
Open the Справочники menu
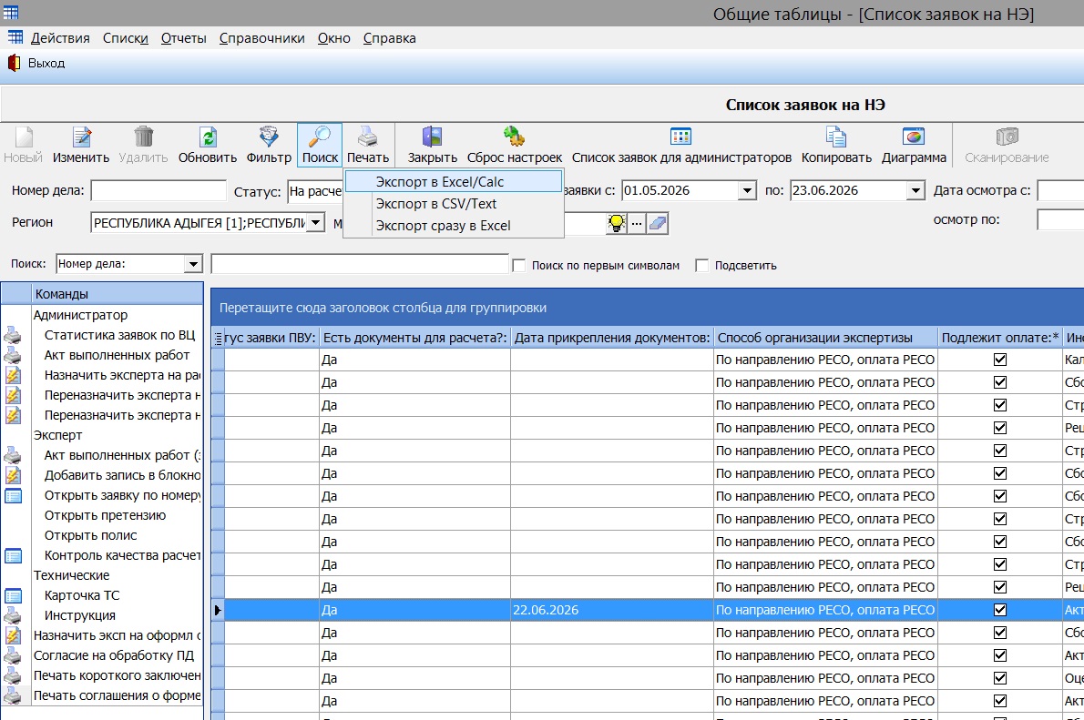[262, 38]
